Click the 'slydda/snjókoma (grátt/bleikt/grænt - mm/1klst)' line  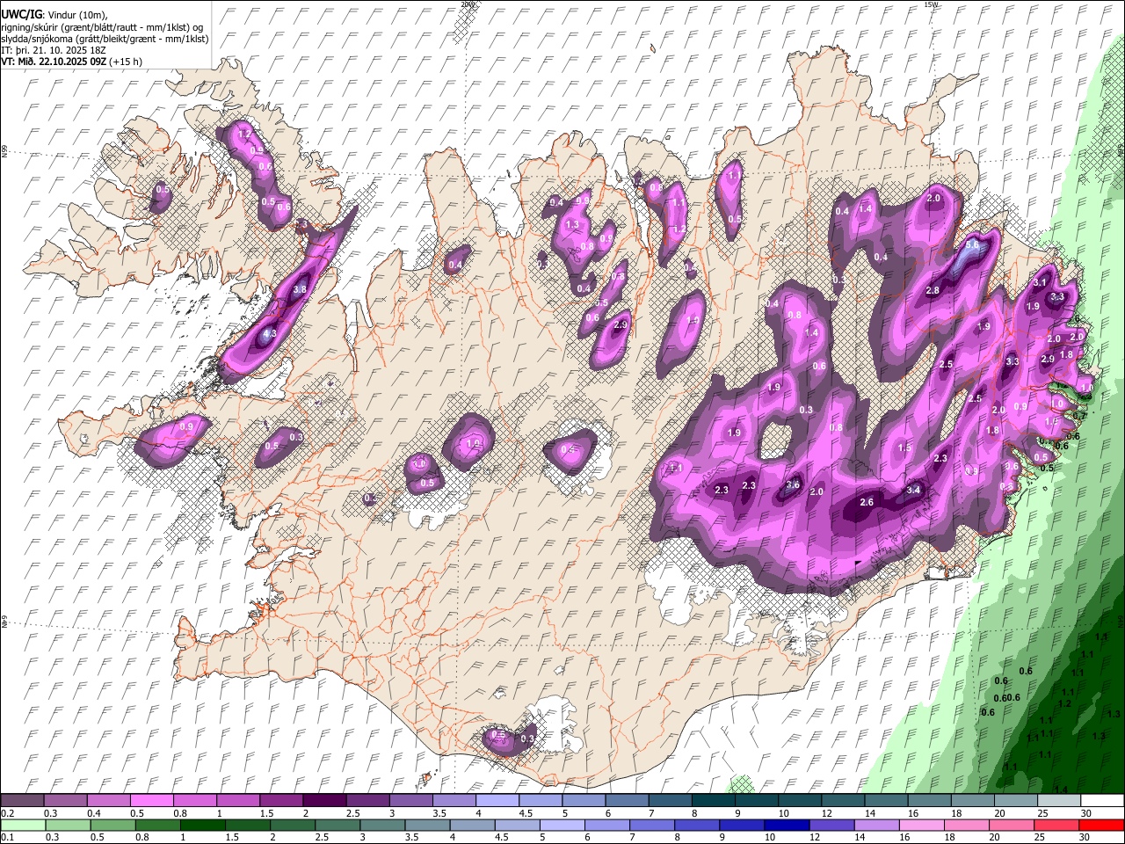105,39
